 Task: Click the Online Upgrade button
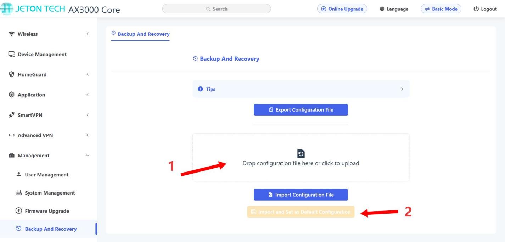342,9
